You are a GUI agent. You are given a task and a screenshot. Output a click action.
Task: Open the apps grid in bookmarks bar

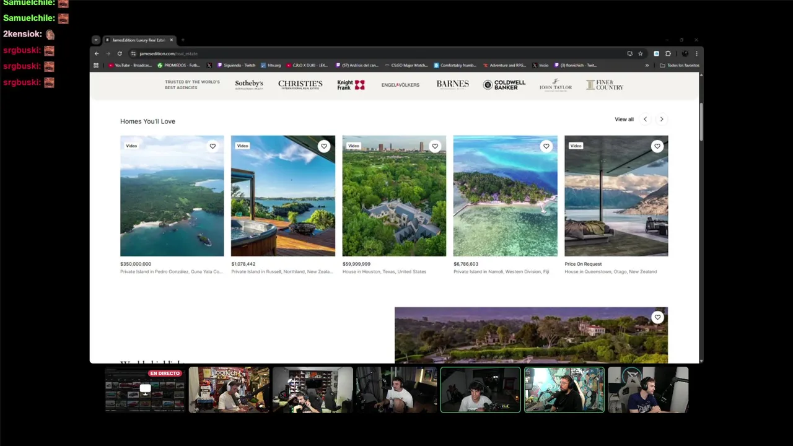click(96, 65)
